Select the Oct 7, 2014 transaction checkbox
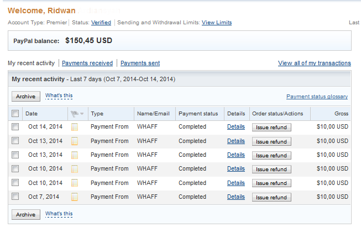The width and height of the screenshot is (361, 233). click(15, 197)
